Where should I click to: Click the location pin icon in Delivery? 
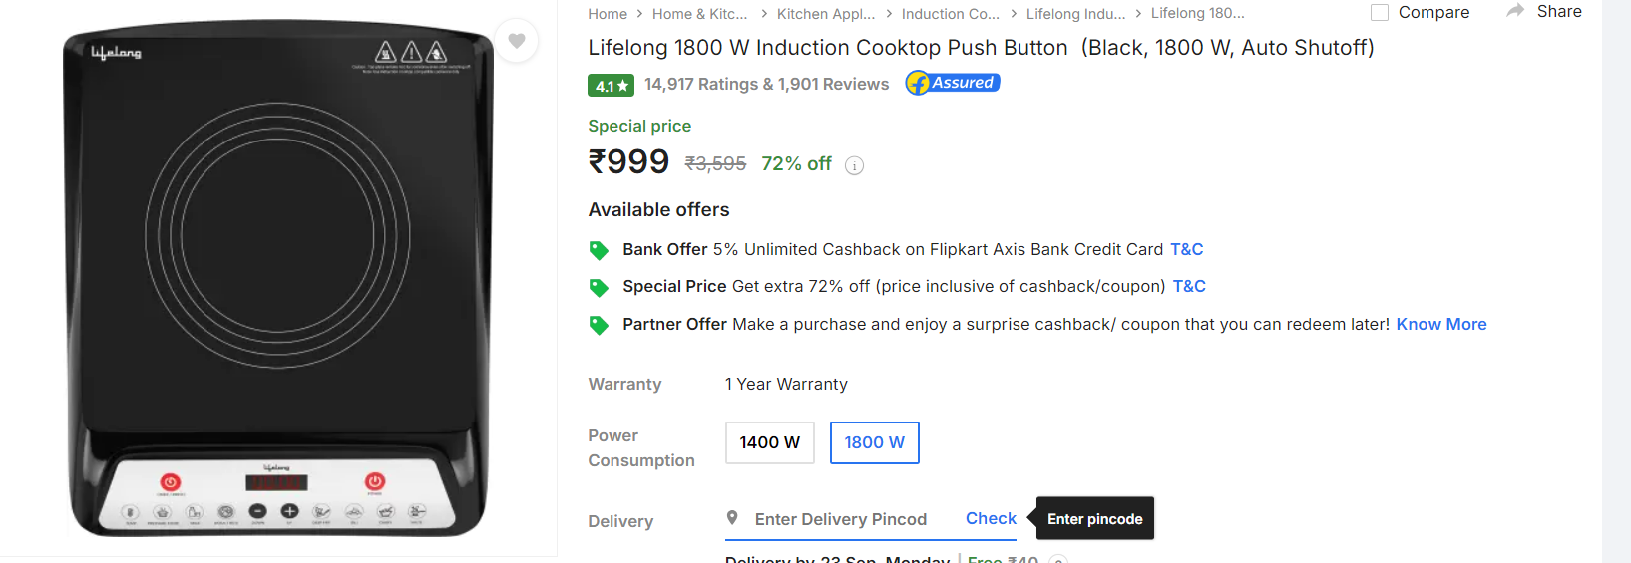click(x=732, y=518)
